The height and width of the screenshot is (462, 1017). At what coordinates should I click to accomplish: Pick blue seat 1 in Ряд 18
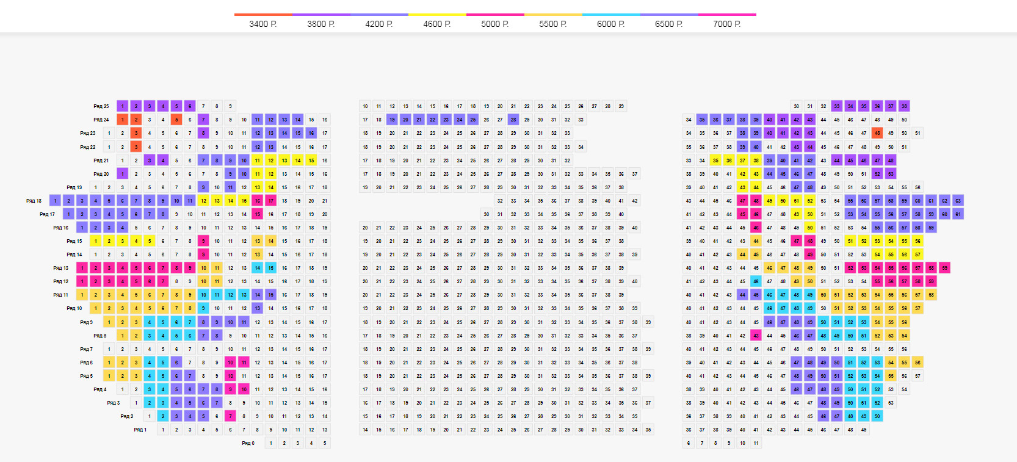coord(55,201)
